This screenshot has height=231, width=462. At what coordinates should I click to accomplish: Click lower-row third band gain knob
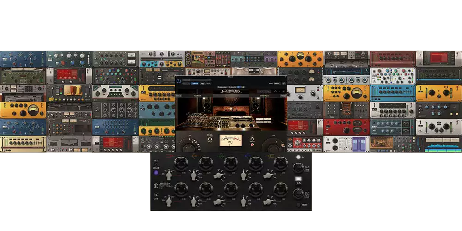pyautogui.click(x=231, y=190)
